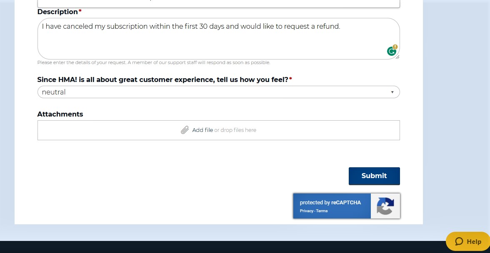The image size is (490, 253).
Task: Focus the Description text area
Action: (x=218, y=39)
